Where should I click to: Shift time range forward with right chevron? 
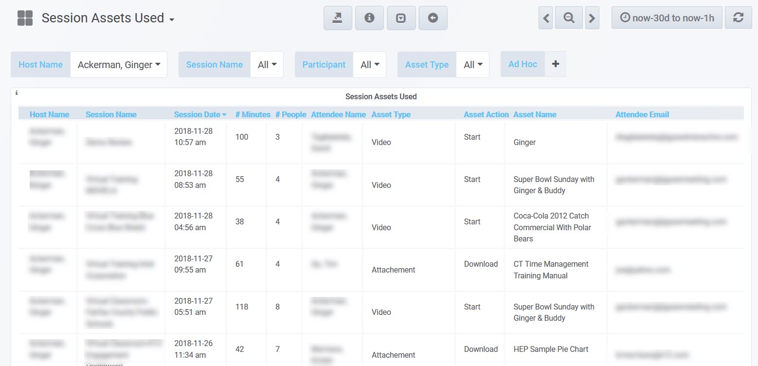[x=592, y=18]
